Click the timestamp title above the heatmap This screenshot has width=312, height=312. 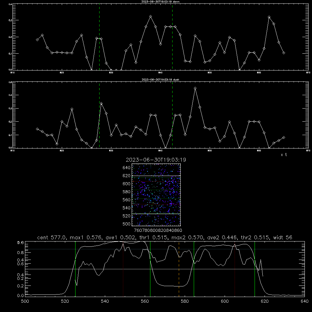tap(156, 160)
